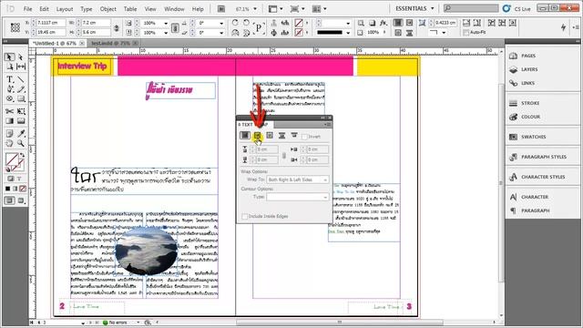Enable the Auto-Fit checkbox
This screenshot has height=328, width=583.
coord(465,33)
